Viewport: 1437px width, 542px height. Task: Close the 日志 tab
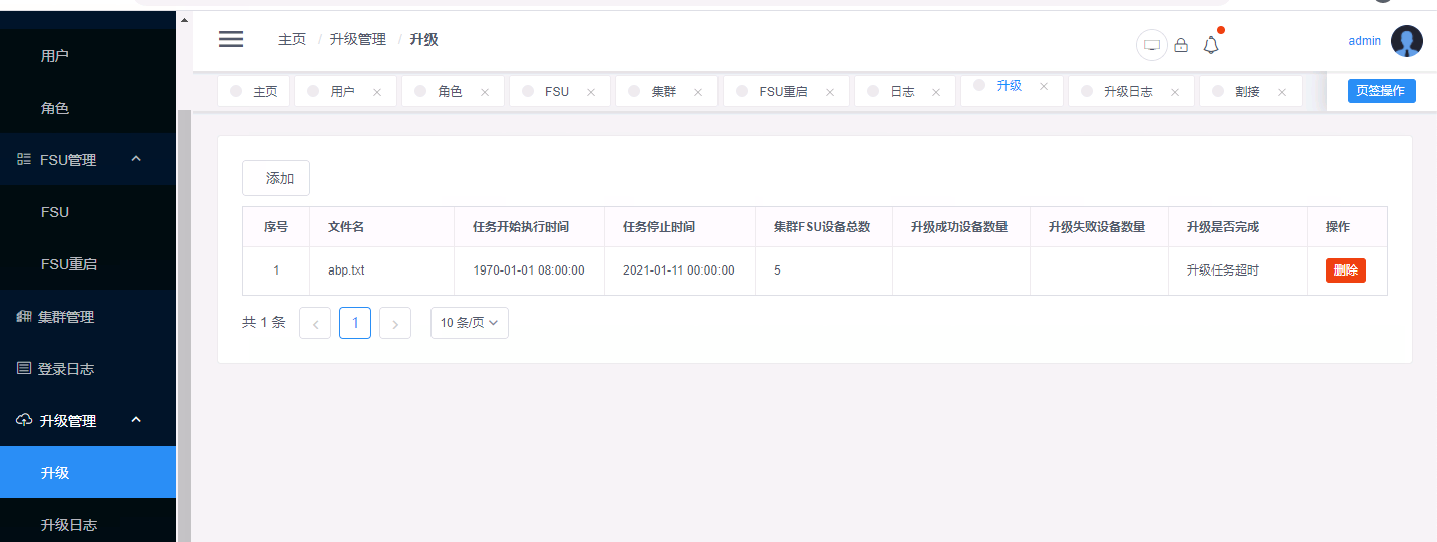pyautogui.click(x=936, y=93)
